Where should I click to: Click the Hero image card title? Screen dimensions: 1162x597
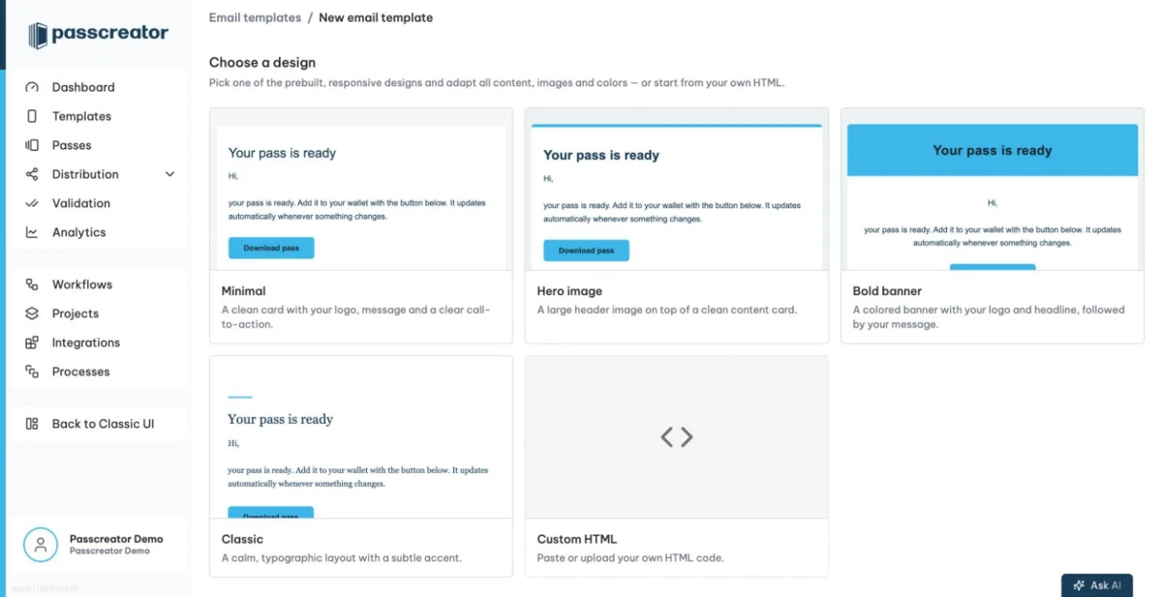(569, 291)
